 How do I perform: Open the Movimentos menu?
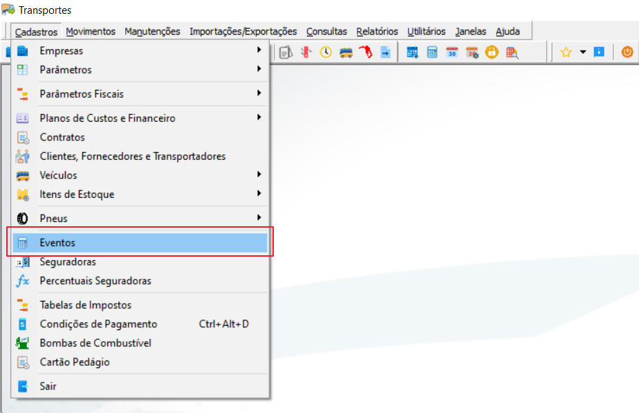click(91, 31)
